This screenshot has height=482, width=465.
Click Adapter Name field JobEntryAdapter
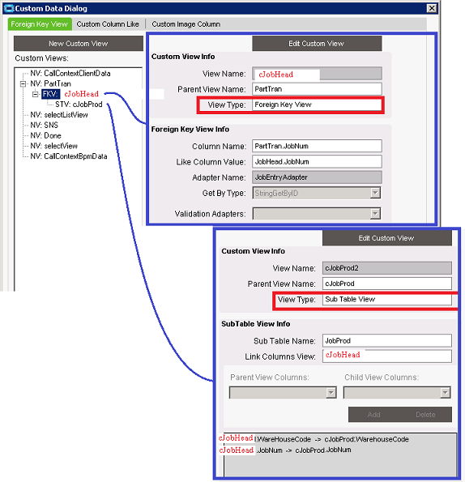coord(318,177)
